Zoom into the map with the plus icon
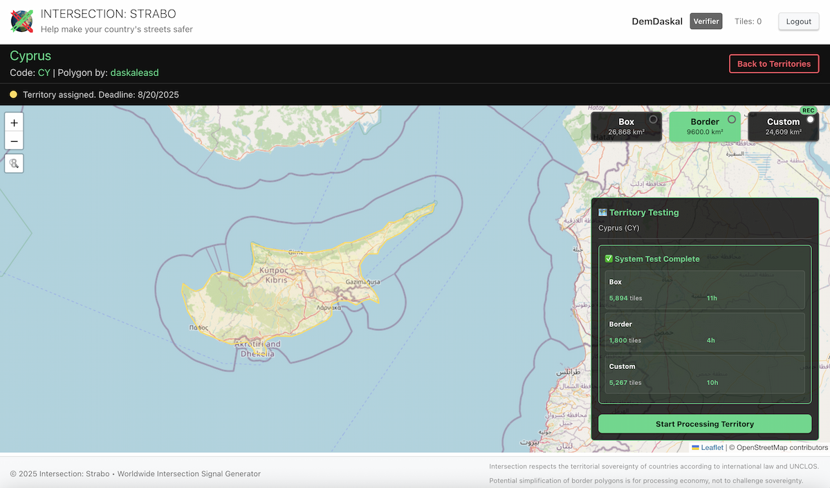This screenshot has width=830, height=488. point(14,122)
